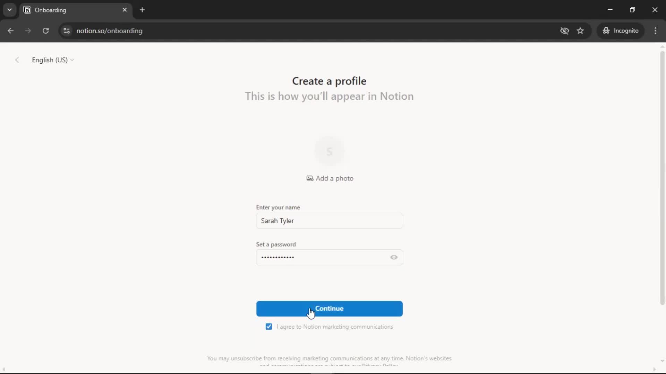
Task: Click the vertical page scrollbar
Action: pyautogui.click(x=662, y=178)
